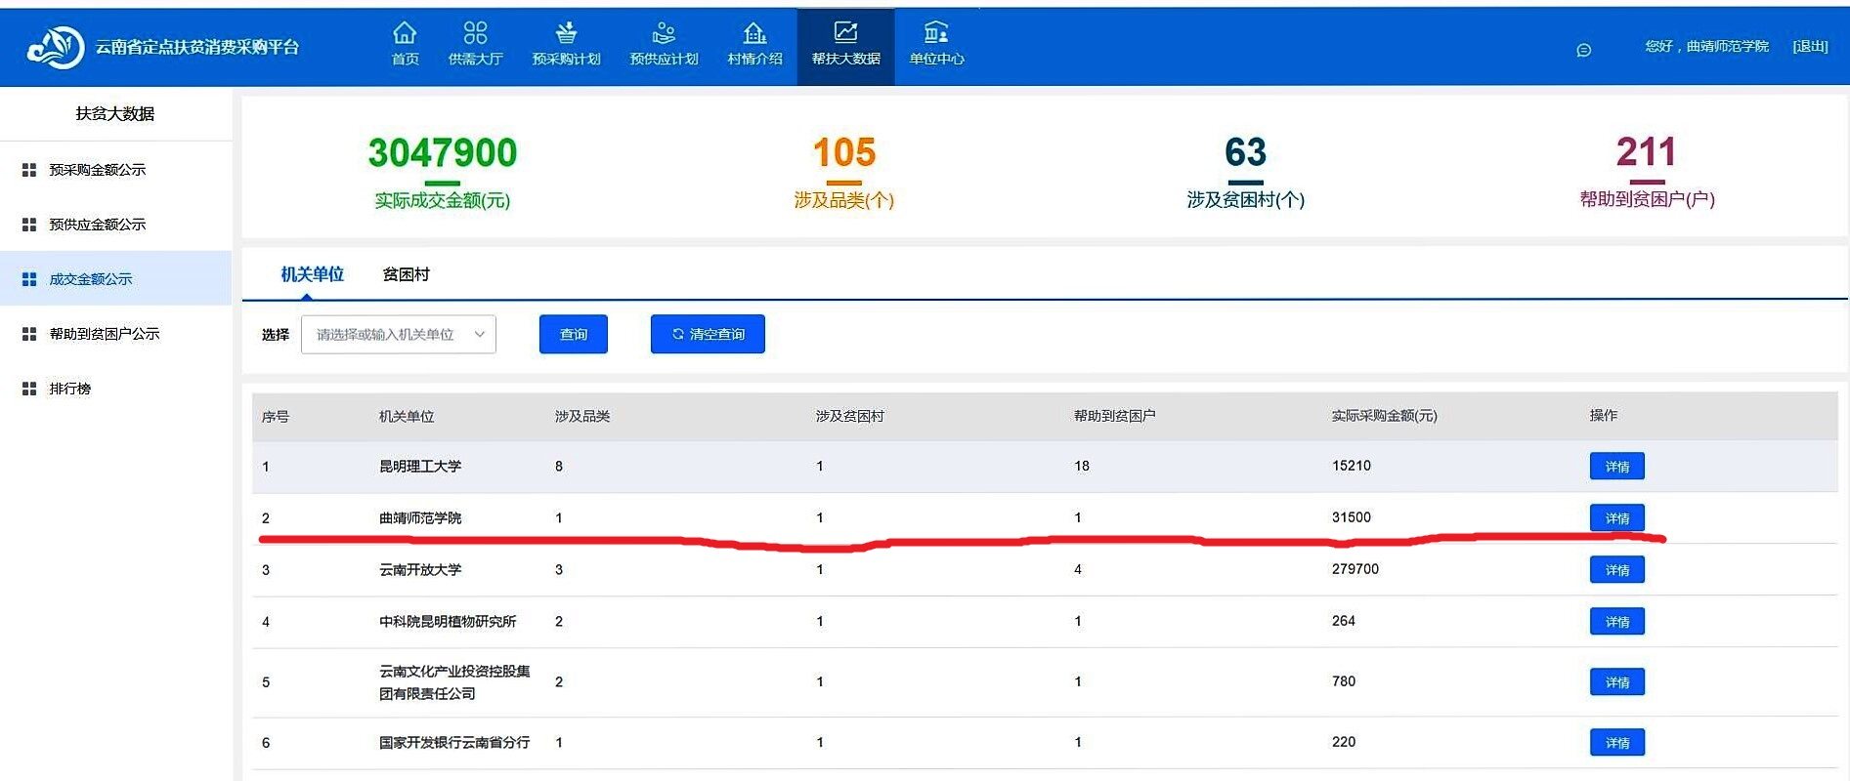Click the 退出 logout link
The width and height of the screenshot is (1850, 781).
[1810, 47]
